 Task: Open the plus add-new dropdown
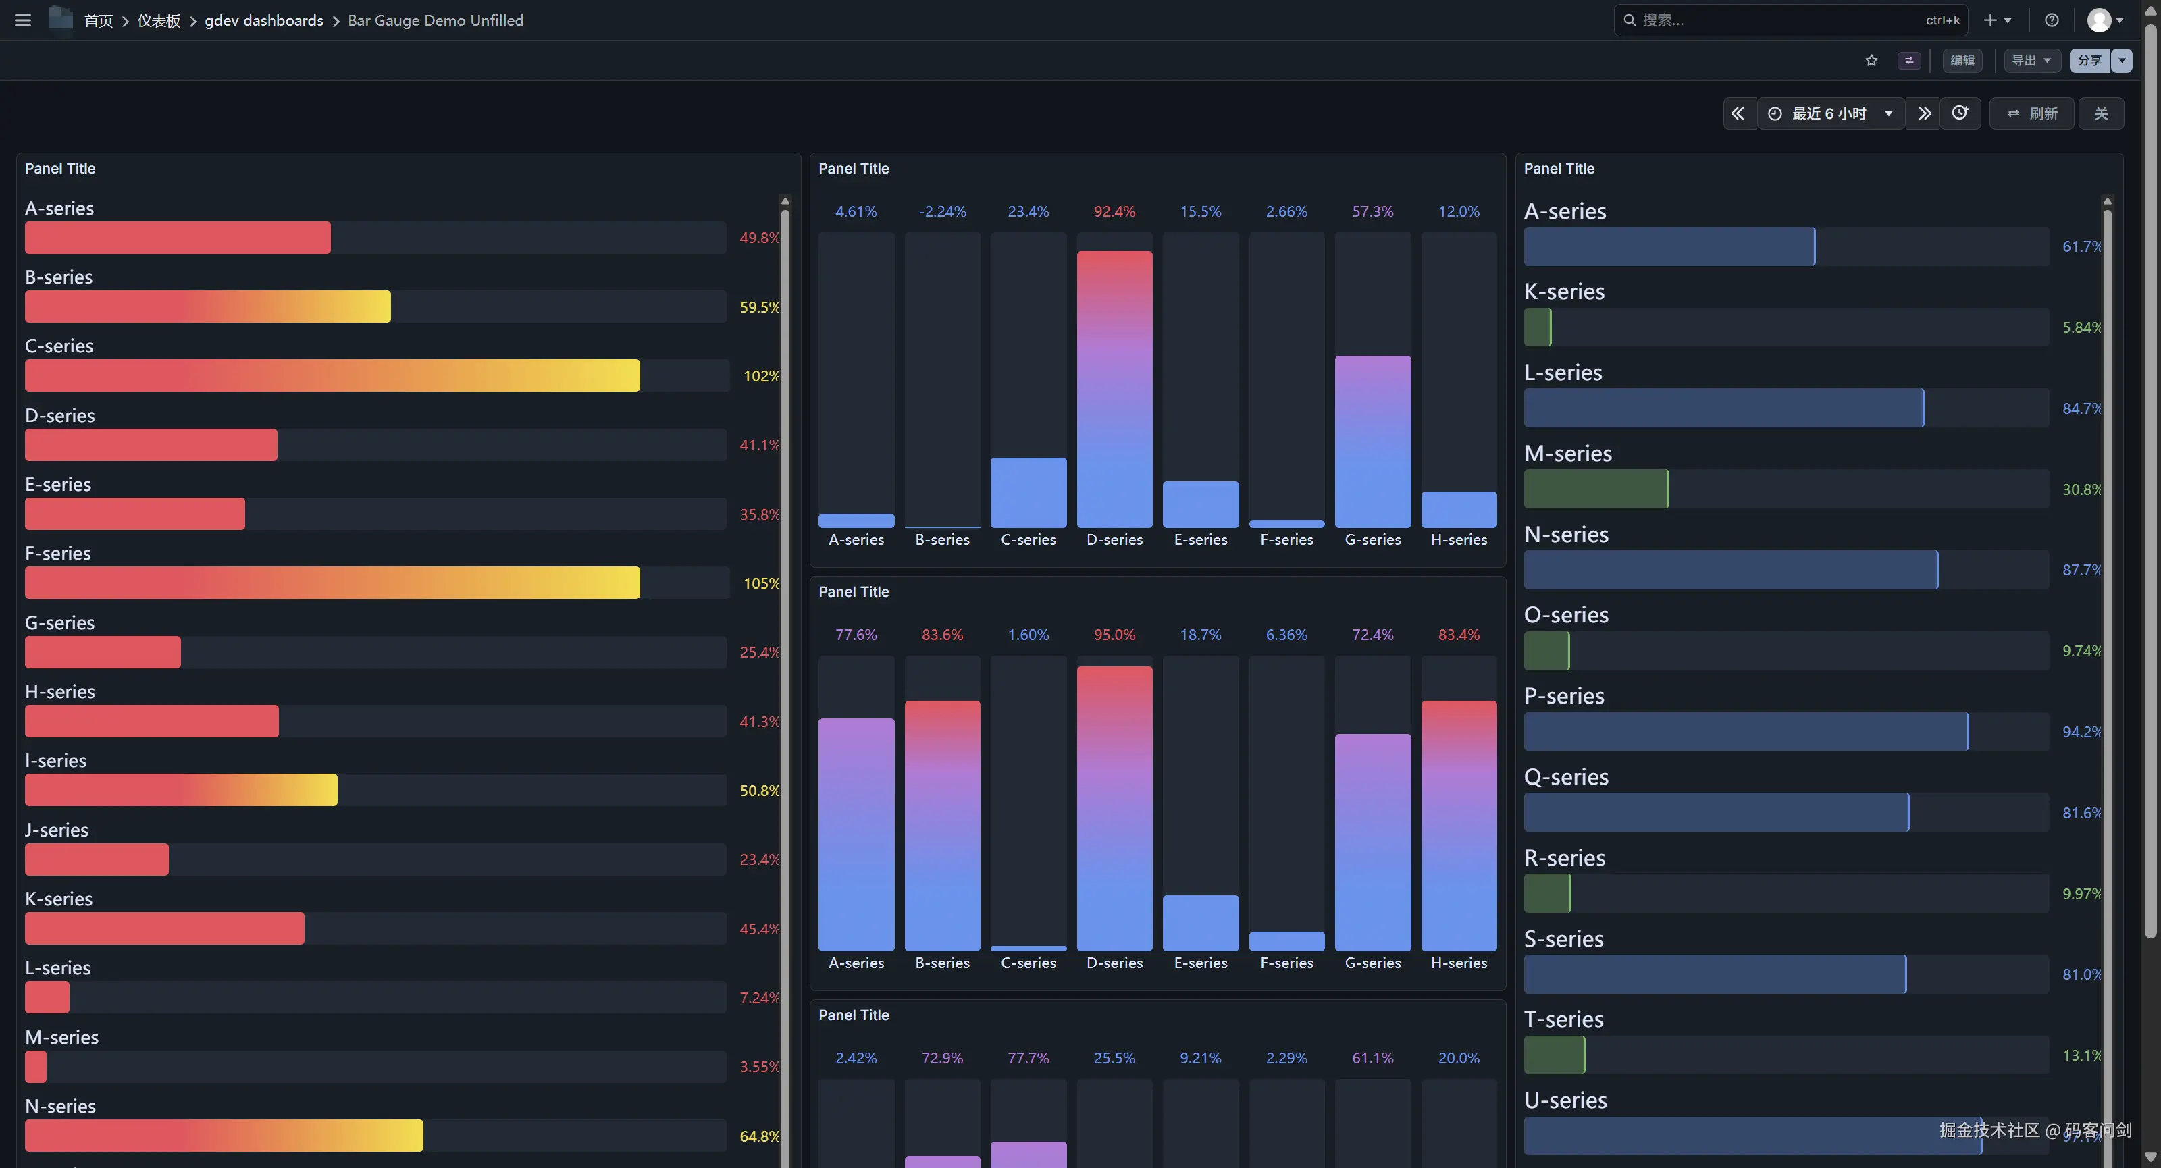pos(1998,20)
